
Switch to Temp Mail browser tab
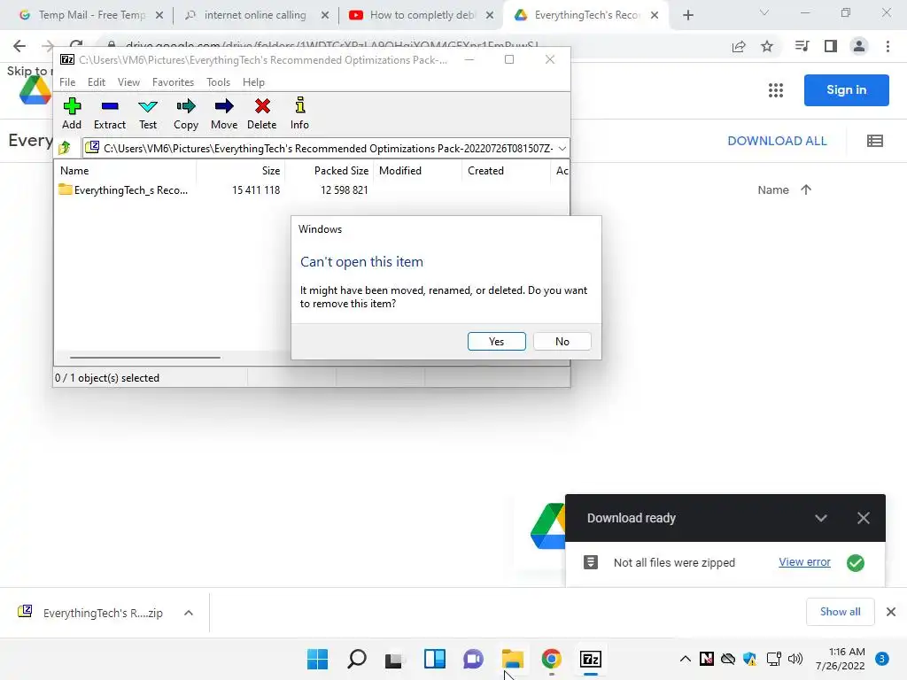[x=91, y=15]
